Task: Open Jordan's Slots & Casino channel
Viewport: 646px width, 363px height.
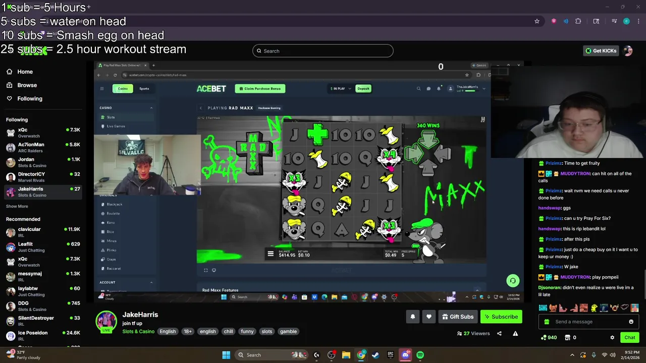Action: (x=43, y=162)
